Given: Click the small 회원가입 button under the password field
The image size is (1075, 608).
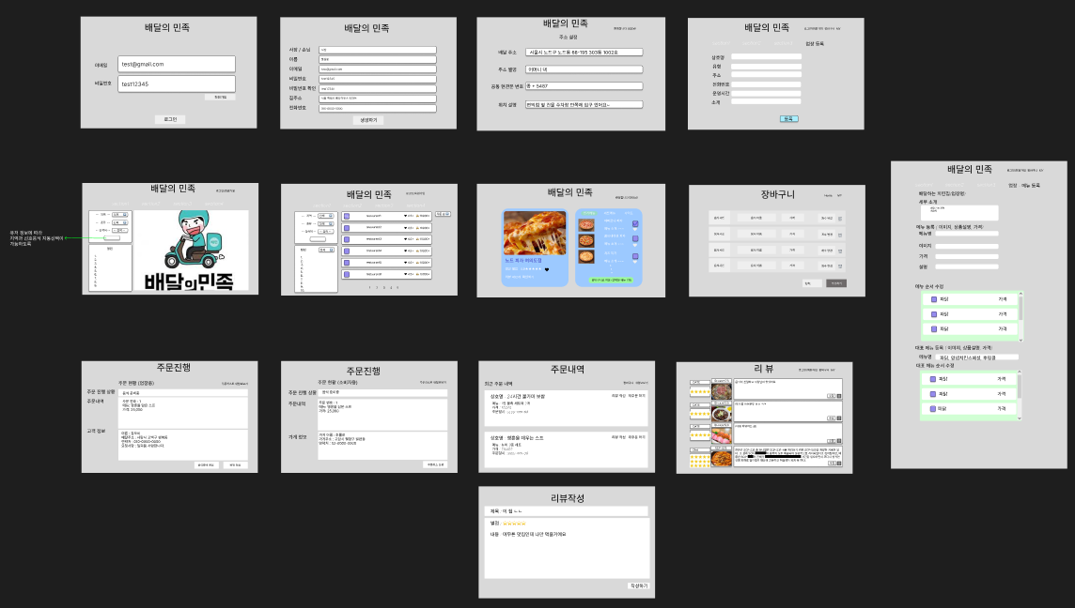Looking at the screenshot, I should tap(220, 98).
